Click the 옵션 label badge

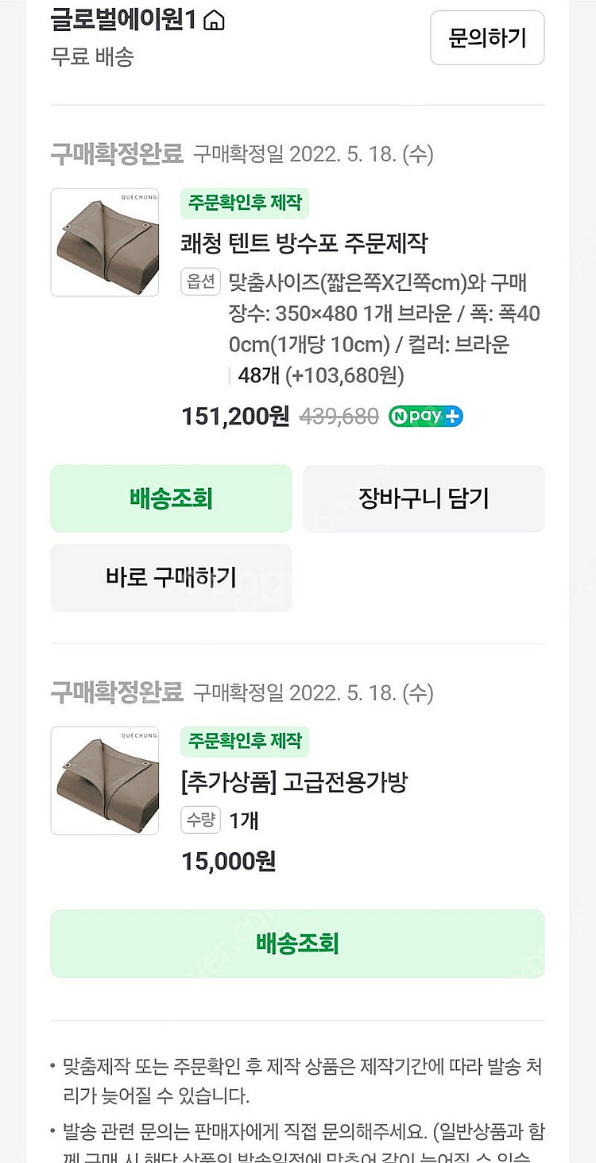[200, 281]
